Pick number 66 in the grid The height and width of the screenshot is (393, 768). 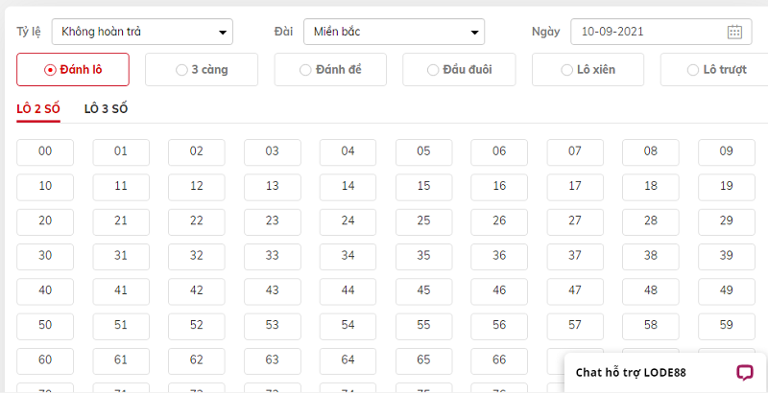pos(499,360)
